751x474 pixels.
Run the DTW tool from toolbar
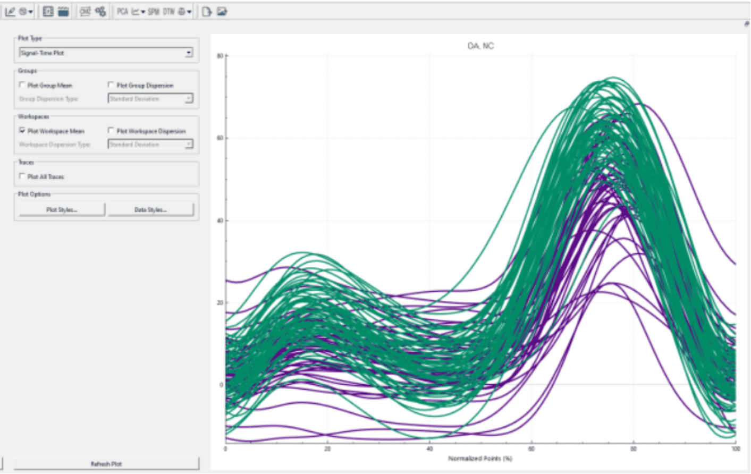168,11
